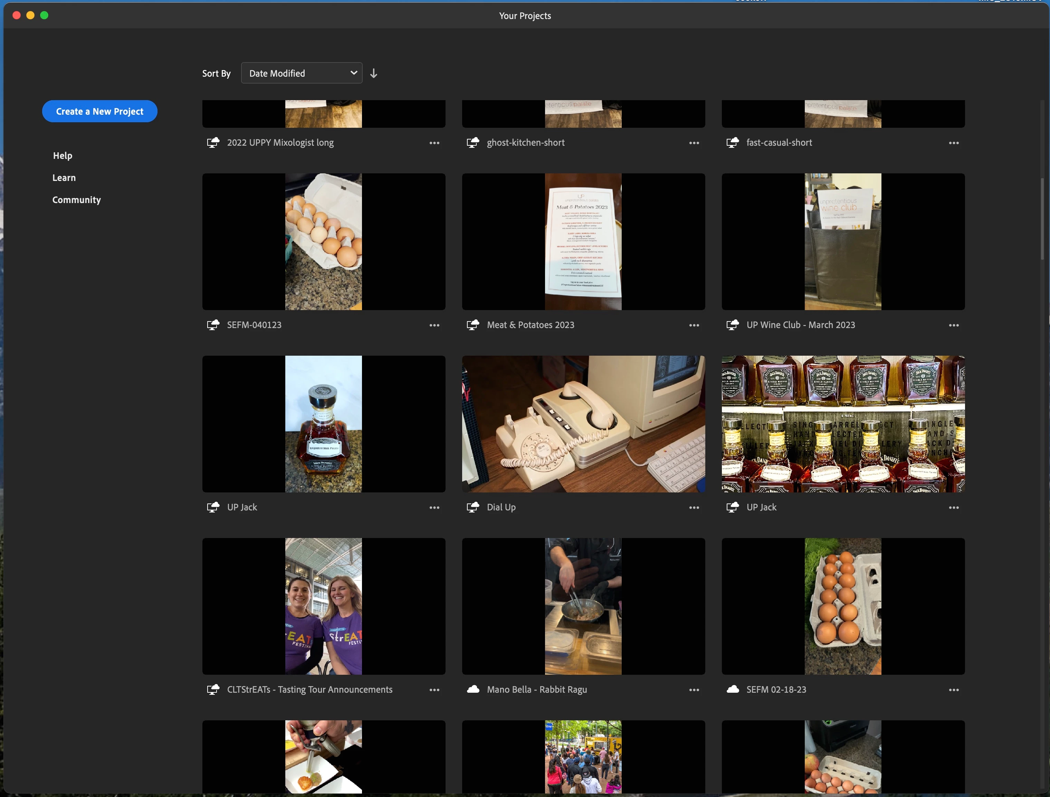Click cloud icon next to SEFM 02-18-23
The image size is (1050, 797).
[x=733, y=689]
